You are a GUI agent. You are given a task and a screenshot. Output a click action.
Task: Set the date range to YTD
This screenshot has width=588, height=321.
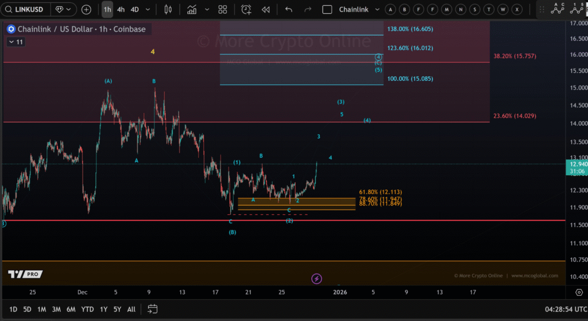(x=87, y=309)
